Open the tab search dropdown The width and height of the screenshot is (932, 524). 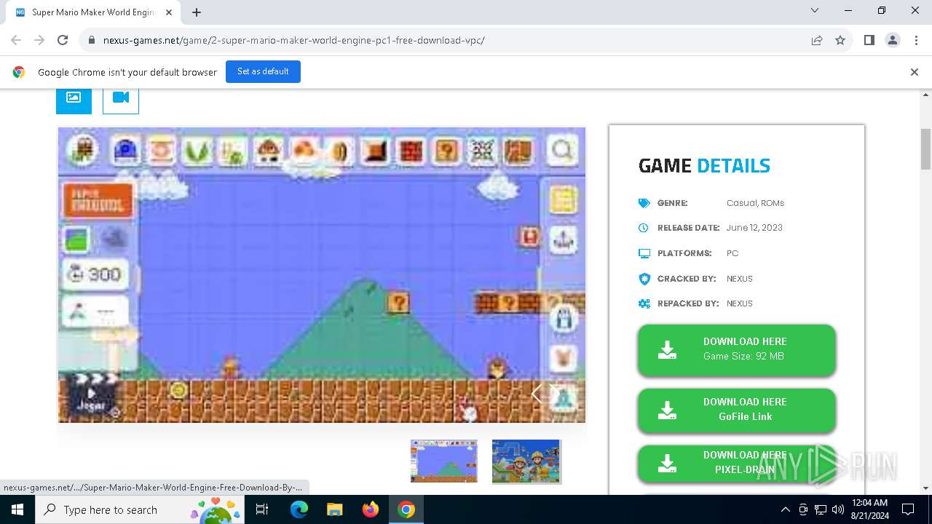(x=815, y=10)
